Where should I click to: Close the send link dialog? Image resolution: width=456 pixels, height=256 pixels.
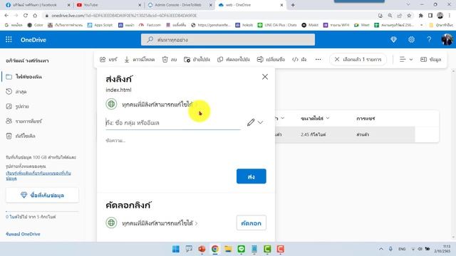click(x=265, y=77)
